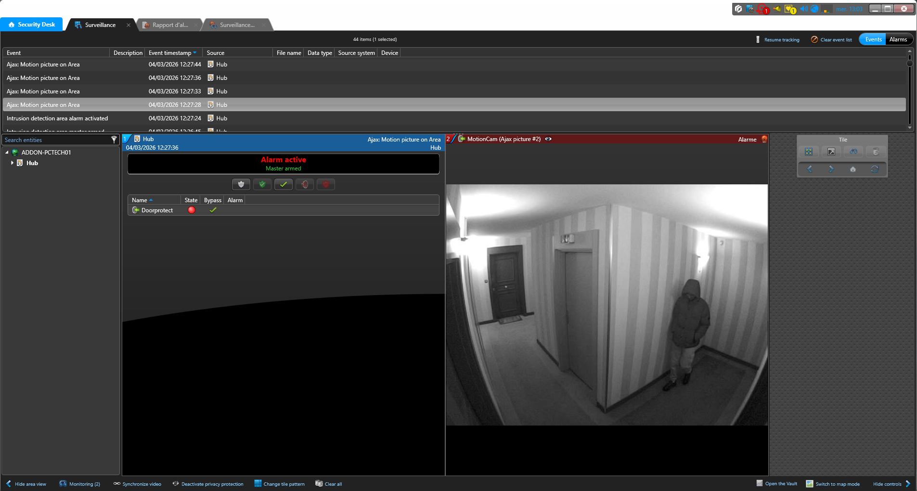Click the gray shield button under Alarm active

(241, 184)
